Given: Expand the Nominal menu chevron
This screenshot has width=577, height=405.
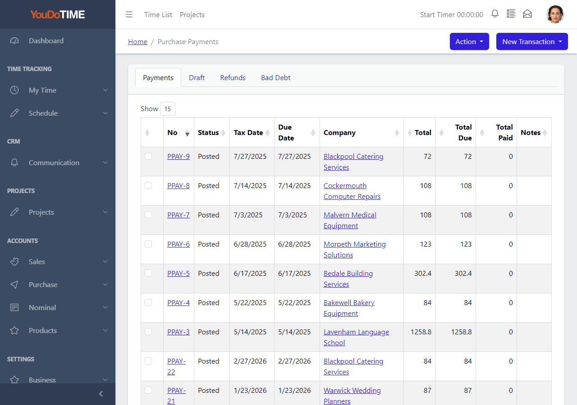Looking at the screenshot, I should coord(105,307).
